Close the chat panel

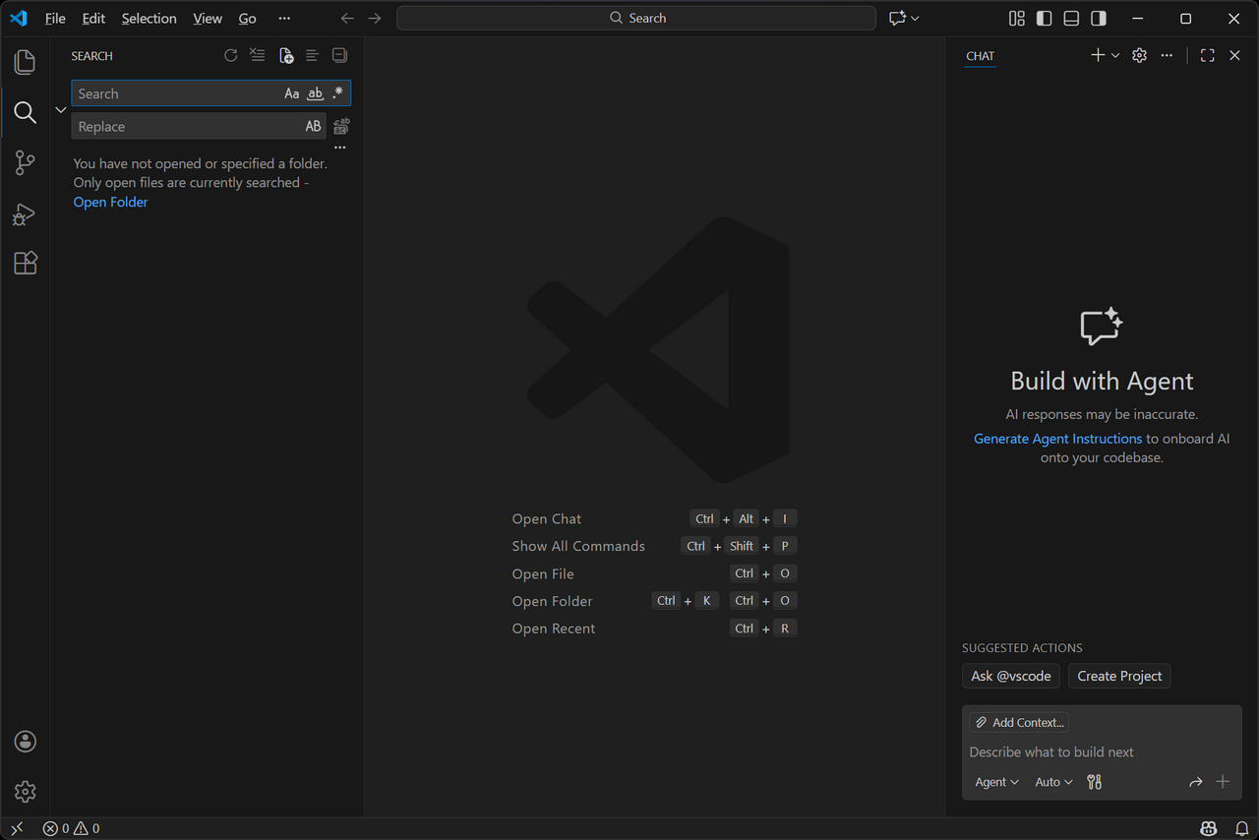pos(1234,56)
